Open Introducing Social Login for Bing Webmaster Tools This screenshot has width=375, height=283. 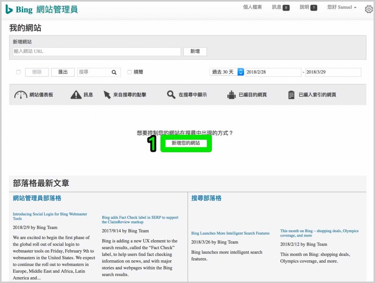[50, 216]
